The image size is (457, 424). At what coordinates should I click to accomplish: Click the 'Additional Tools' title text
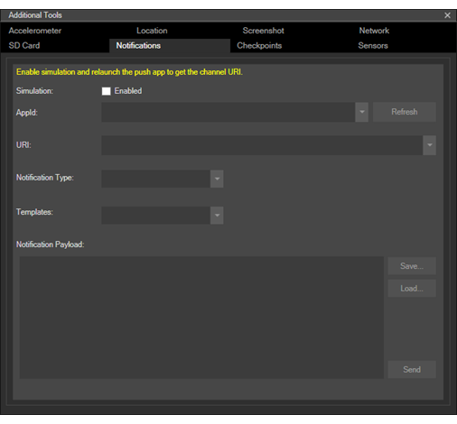35,15
